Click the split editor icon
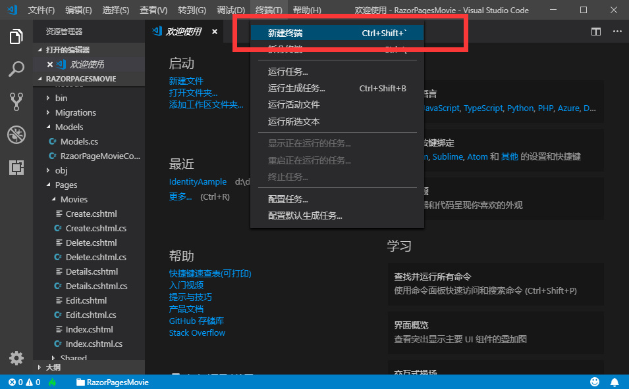 (596, 32)
